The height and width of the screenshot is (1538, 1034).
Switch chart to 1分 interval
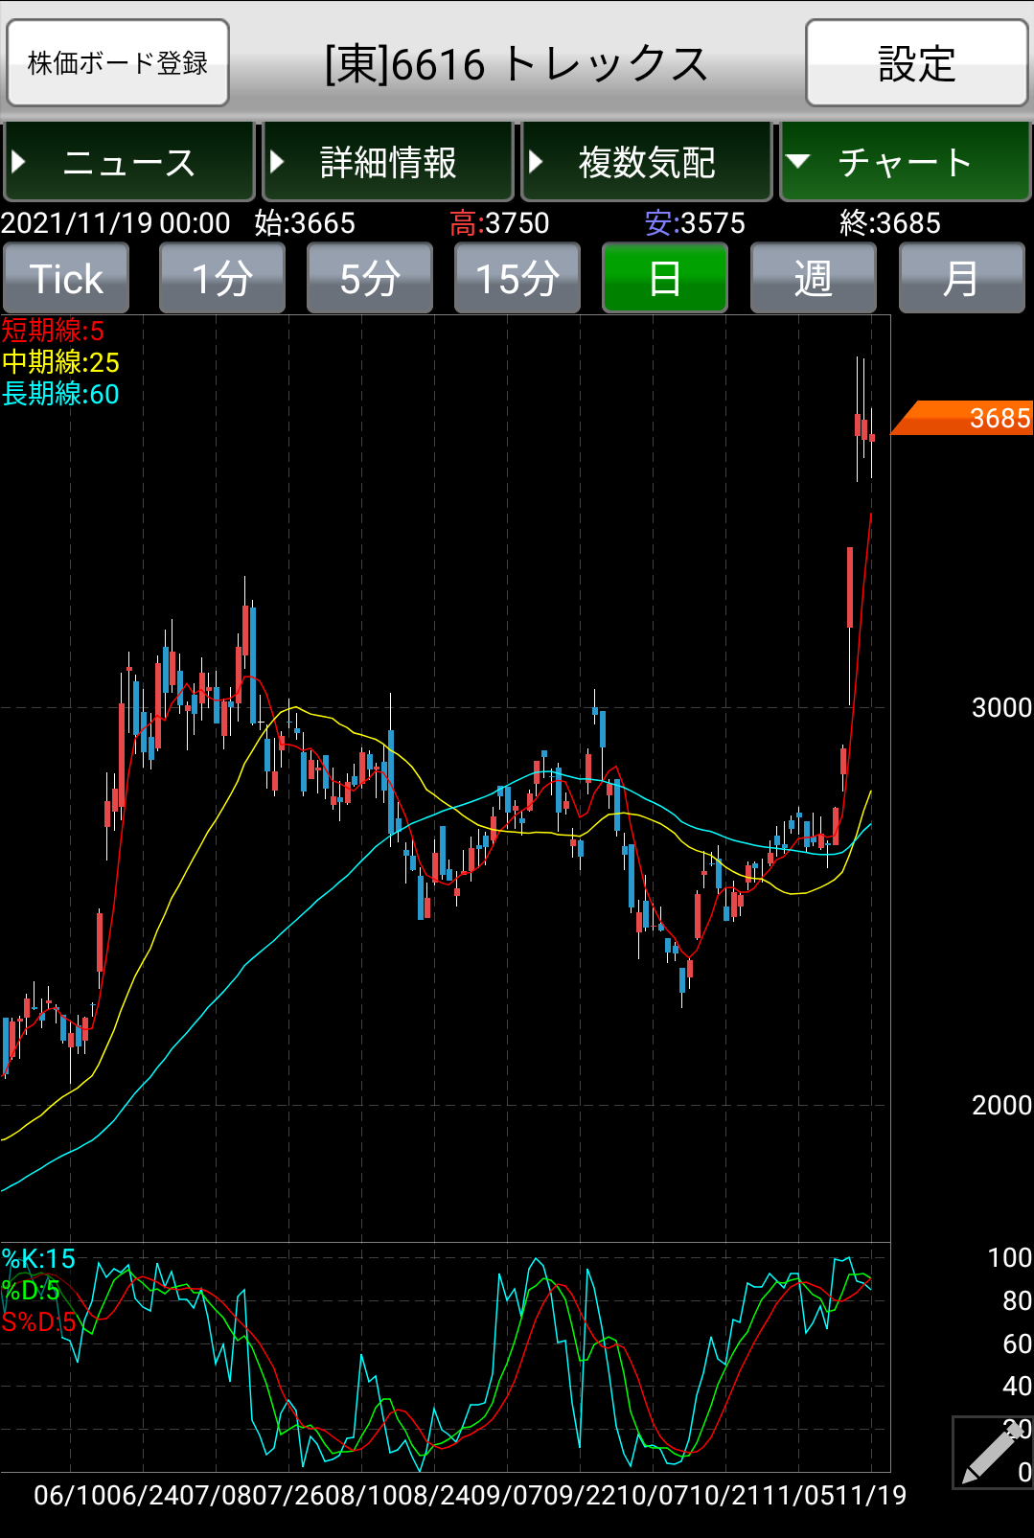(x=221, y=278)
